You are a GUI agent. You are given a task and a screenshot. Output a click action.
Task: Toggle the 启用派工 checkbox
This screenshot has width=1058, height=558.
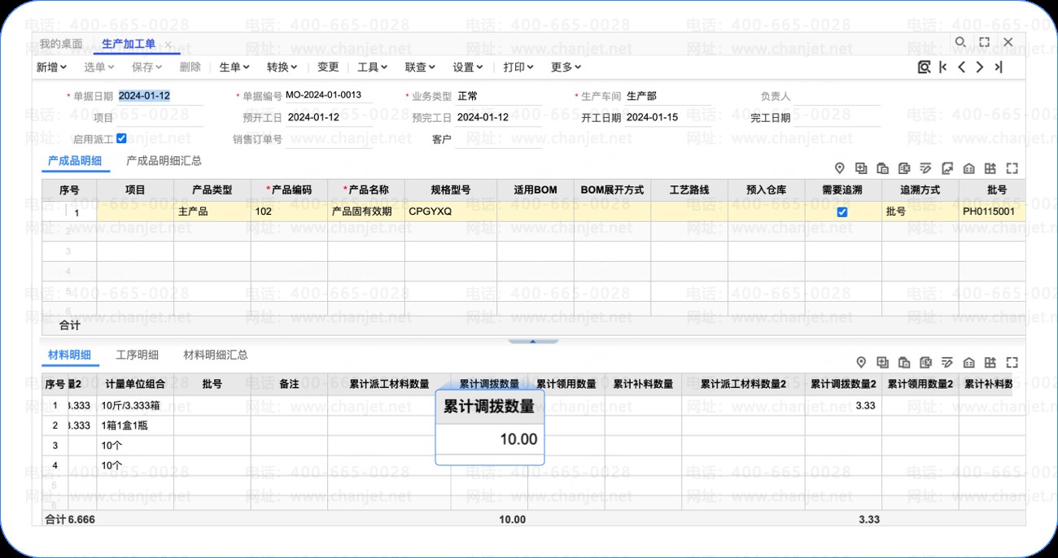pyautogui.click(x=121, y=138)
